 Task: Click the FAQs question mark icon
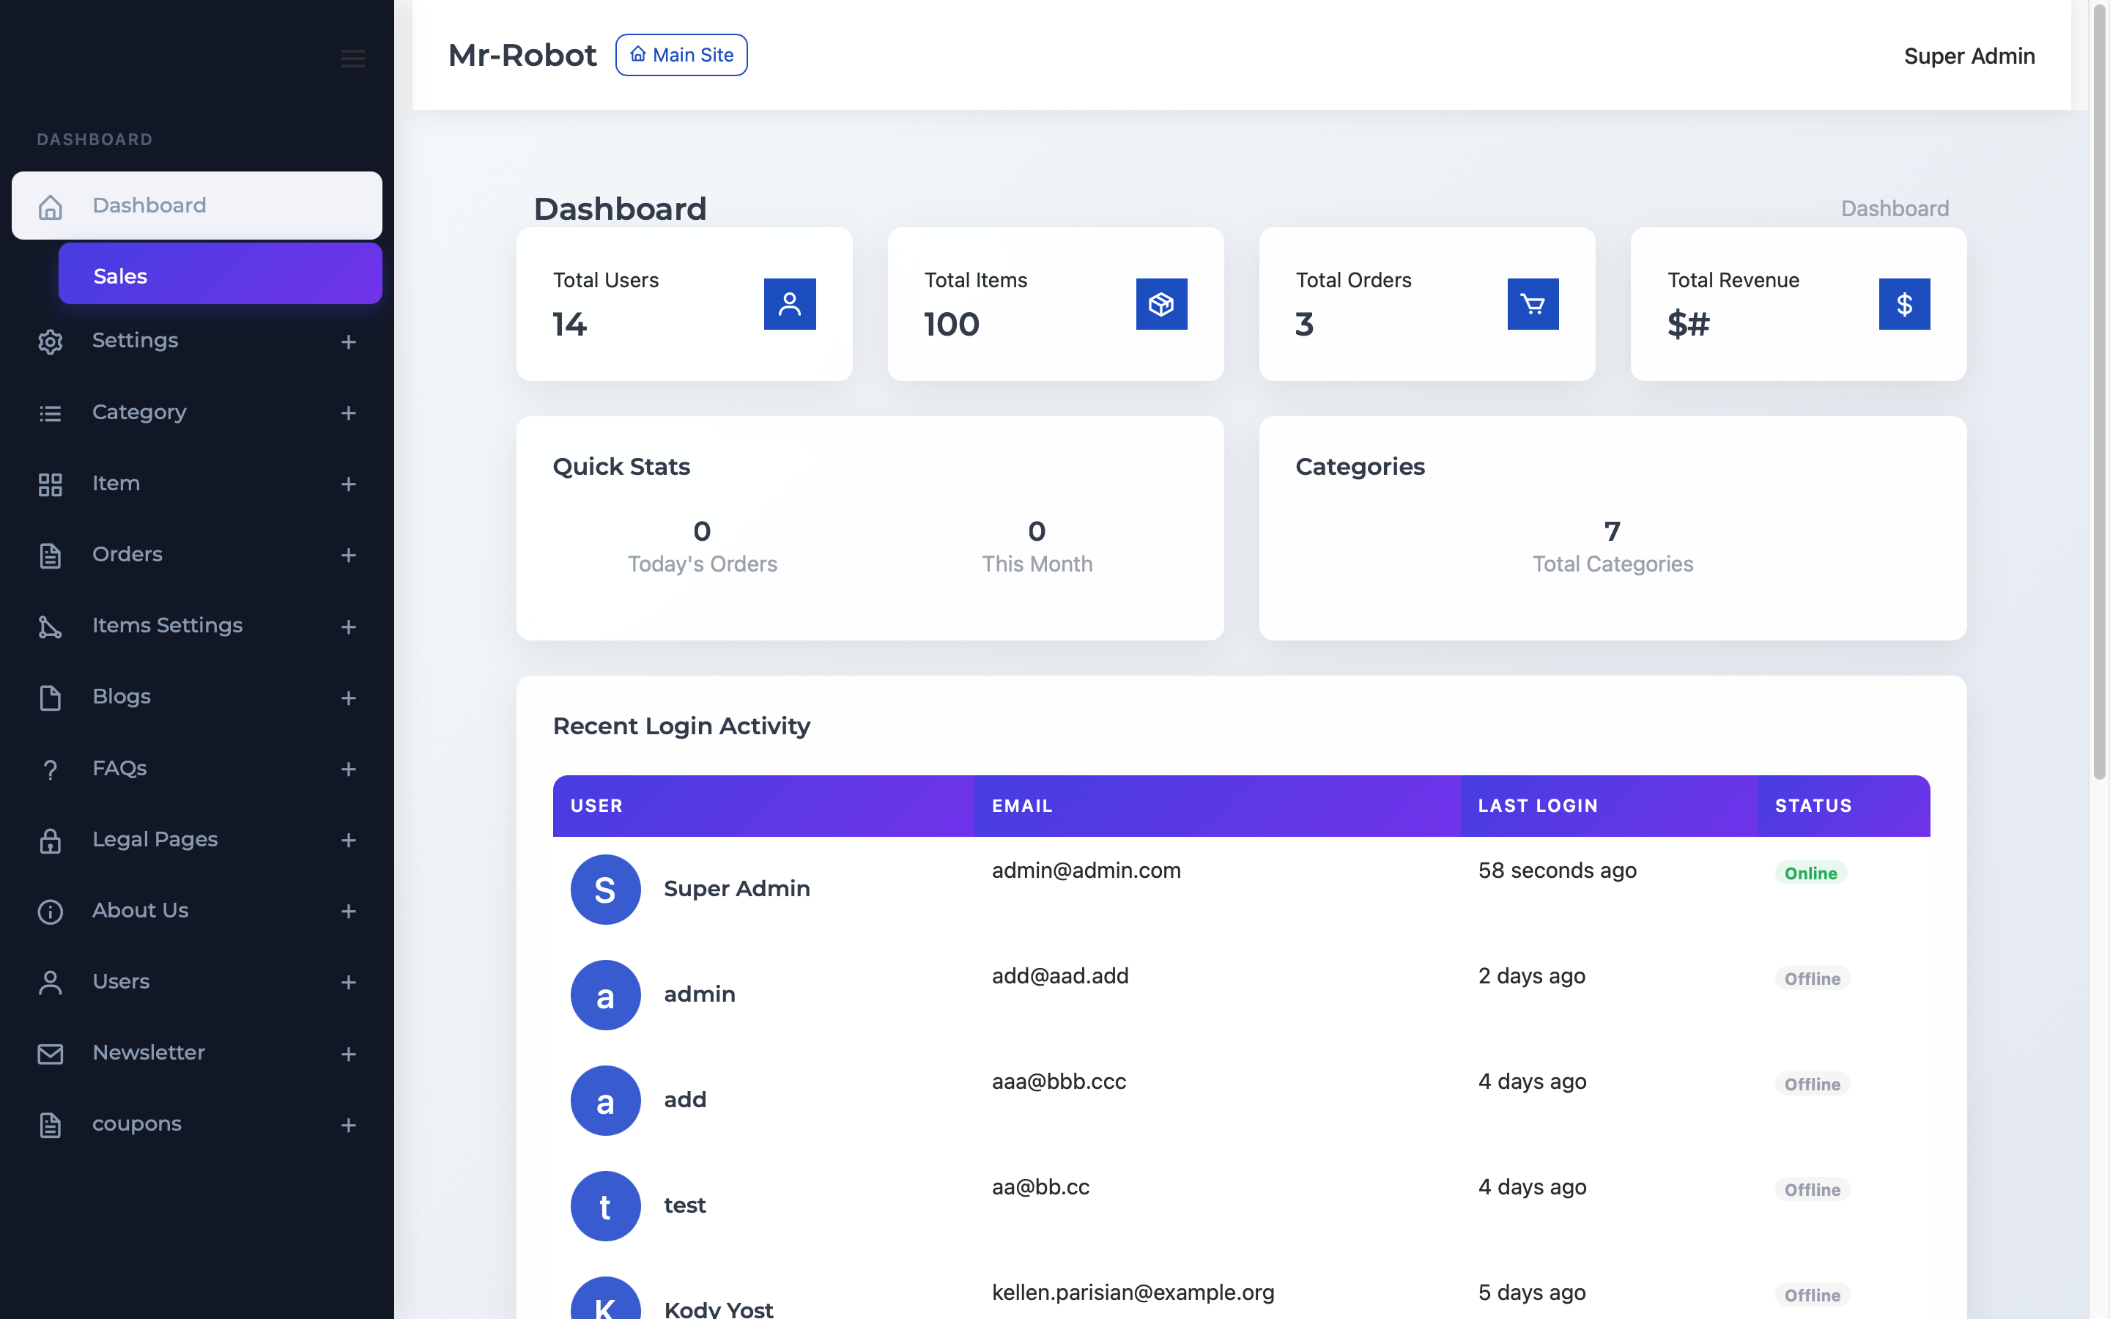pos(50,769)
